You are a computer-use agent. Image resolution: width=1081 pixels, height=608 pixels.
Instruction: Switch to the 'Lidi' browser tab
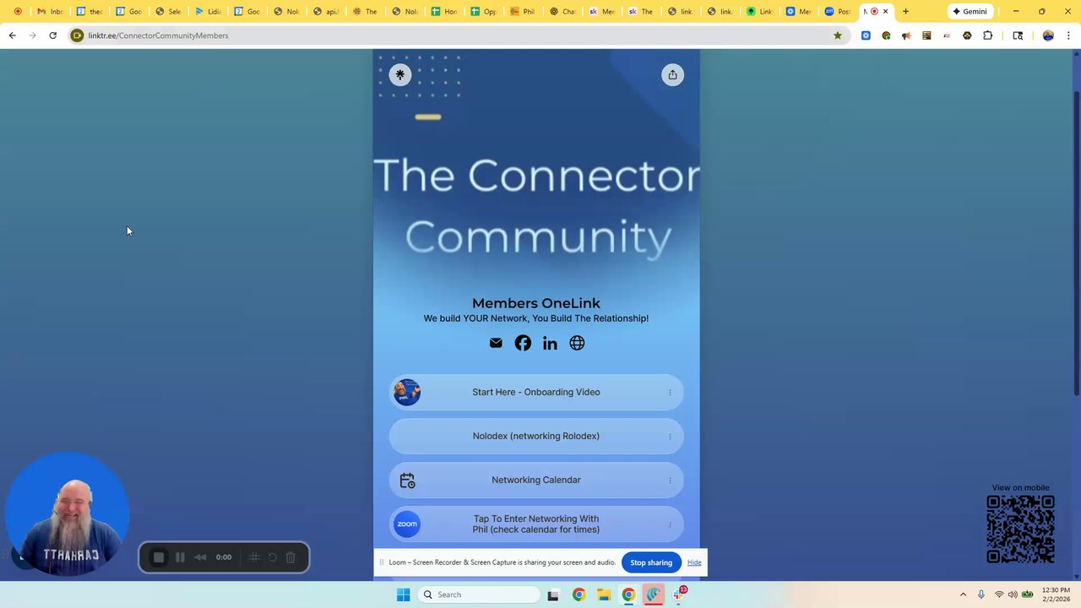click(208, 12)
